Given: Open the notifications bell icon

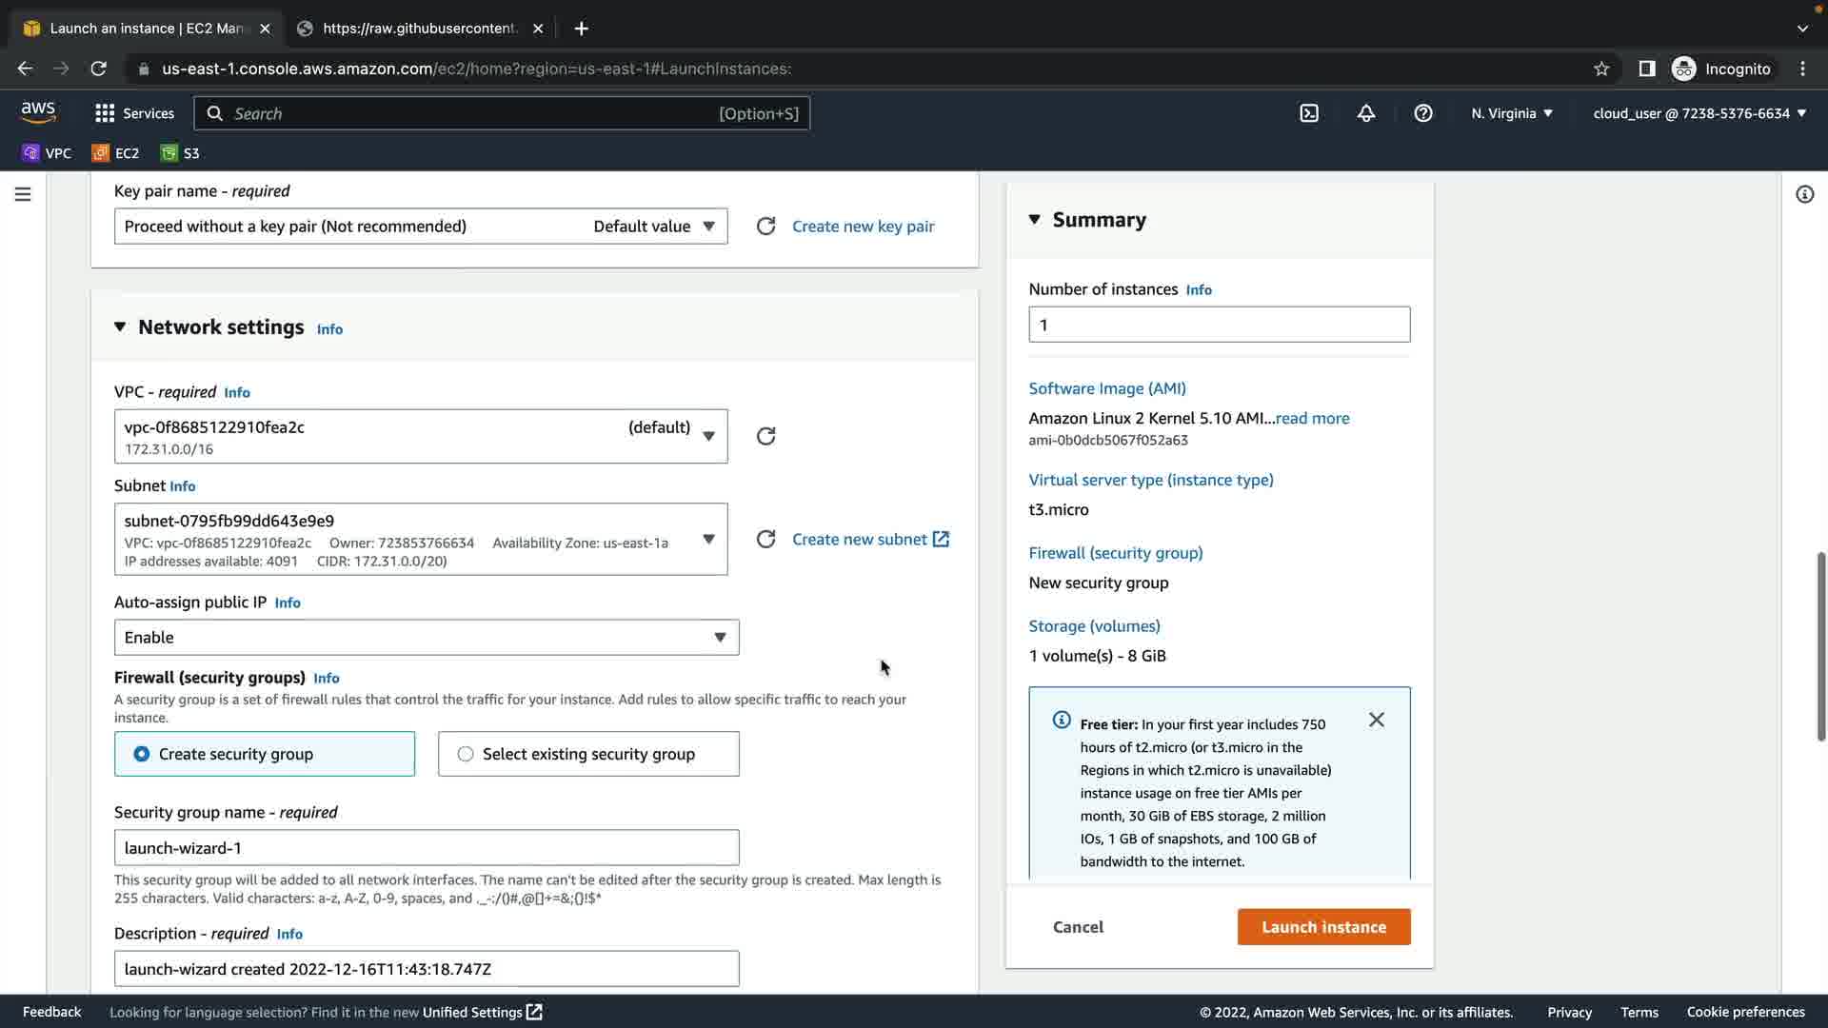Looking at the screenshot, I should point(1366,113).
